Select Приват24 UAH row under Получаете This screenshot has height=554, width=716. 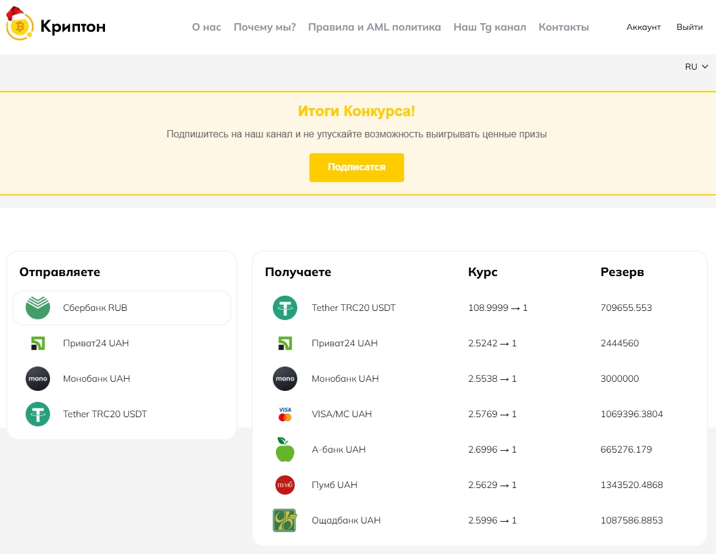pos(344,343)
